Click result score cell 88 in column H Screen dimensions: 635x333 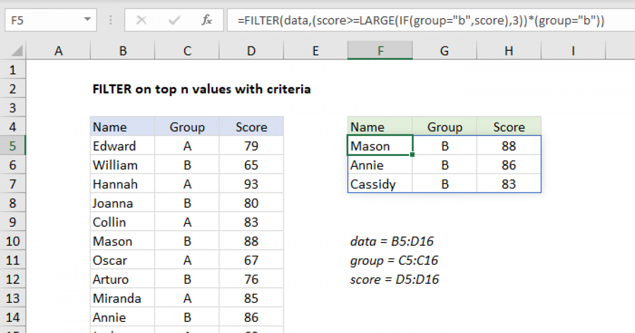pos(509,146)
